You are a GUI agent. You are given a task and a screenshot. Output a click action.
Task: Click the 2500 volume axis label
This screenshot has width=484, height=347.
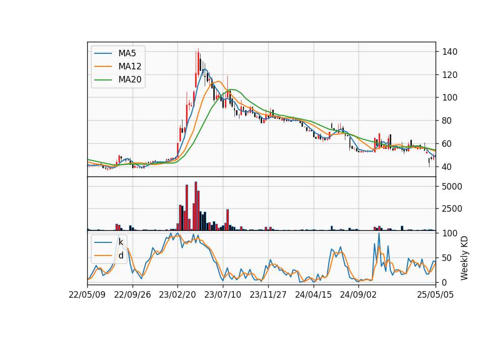(x=452, y=209)
